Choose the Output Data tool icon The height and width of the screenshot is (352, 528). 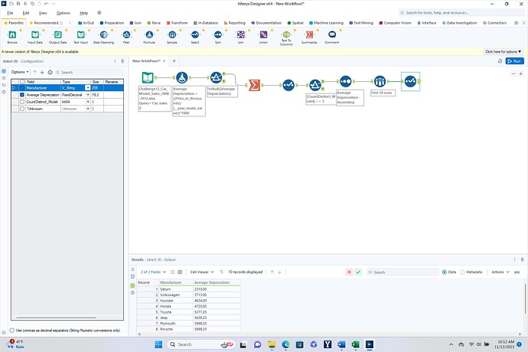tap(58, 34)
